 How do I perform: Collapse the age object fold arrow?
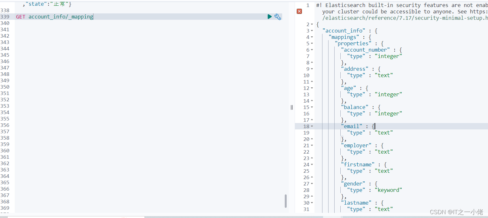tap(311, 88)
